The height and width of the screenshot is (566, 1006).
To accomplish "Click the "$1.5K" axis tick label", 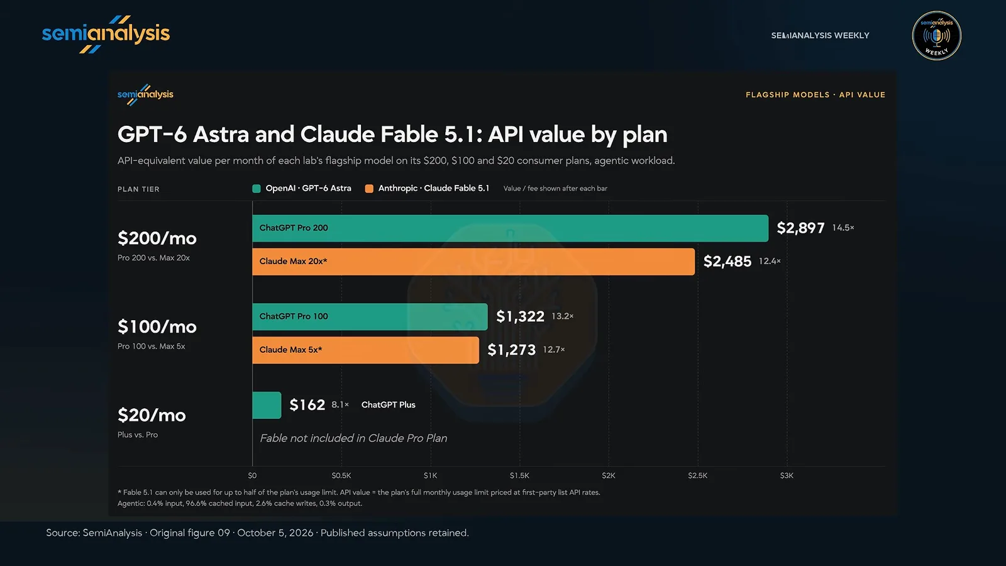I will (x=519, y=476).
